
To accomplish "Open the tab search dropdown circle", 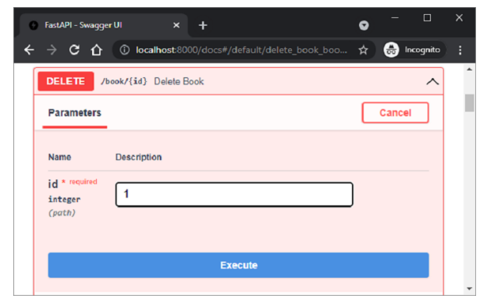I will point(364,25).
